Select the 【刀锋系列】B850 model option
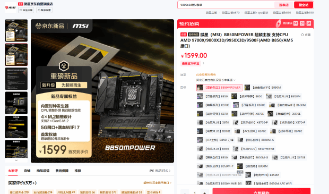This screenshot has width=329, height=194. pos(213,96)
